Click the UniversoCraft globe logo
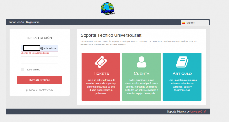Viewport: 229px width, 122px height. coord(108,9)
